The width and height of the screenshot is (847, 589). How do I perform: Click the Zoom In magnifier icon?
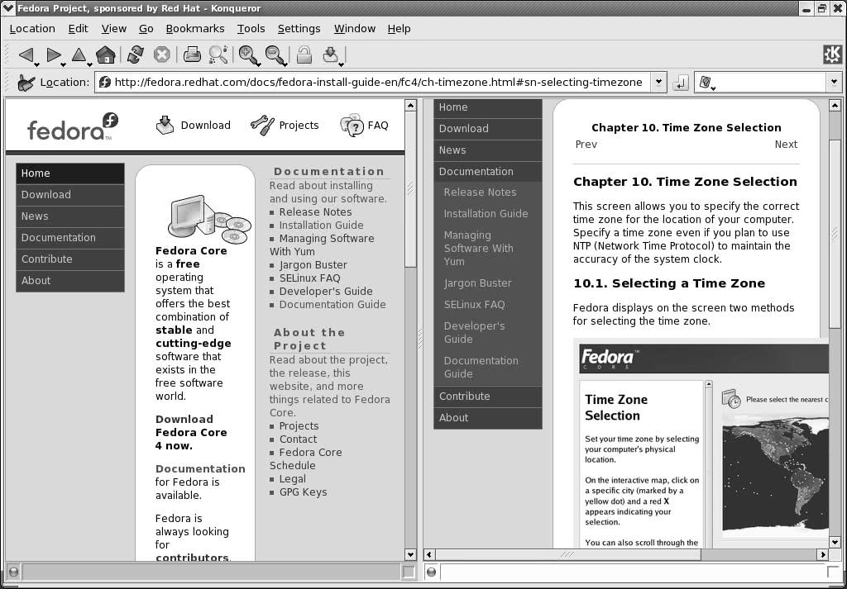click(248, 55)
